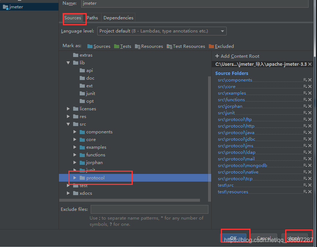Expand the protocol folder

(x=75, y=178)
